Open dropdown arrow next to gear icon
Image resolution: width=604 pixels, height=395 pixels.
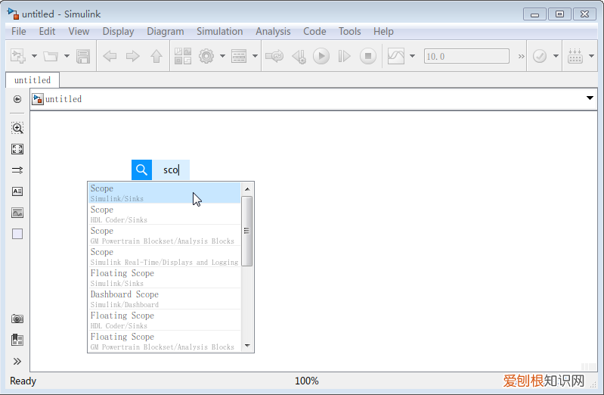tap(222, 56)
